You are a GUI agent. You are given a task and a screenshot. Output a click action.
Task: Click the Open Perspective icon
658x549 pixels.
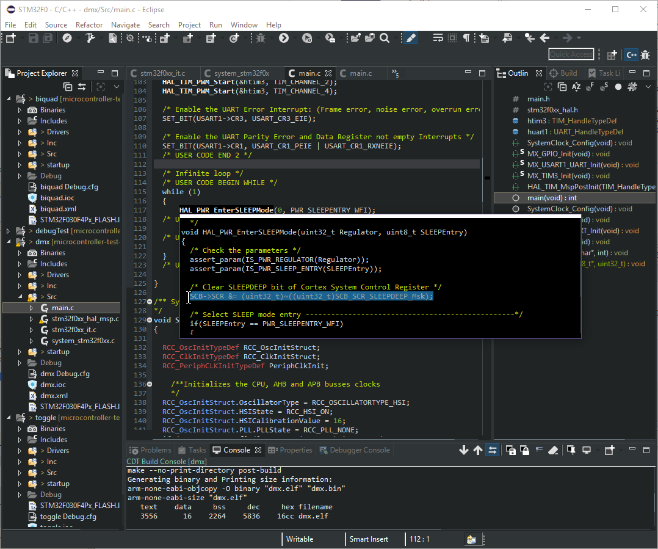tap(612, 54)
